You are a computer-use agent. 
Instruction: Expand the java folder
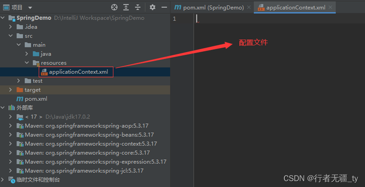coord(27,54)
